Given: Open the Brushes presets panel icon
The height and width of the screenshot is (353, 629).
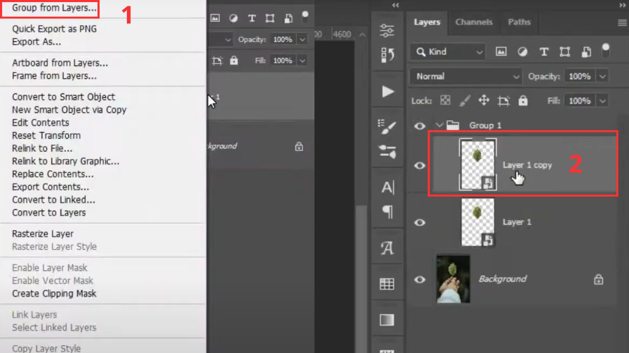Looking at the screenshot, I should tap(387, 152).
